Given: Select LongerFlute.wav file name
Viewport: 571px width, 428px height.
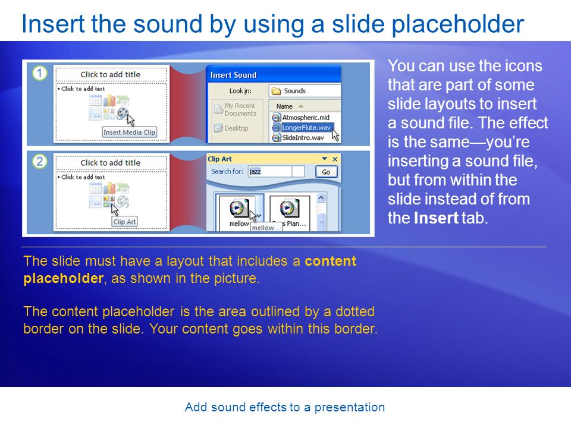Looking at the screenshot, I should 306,128.
